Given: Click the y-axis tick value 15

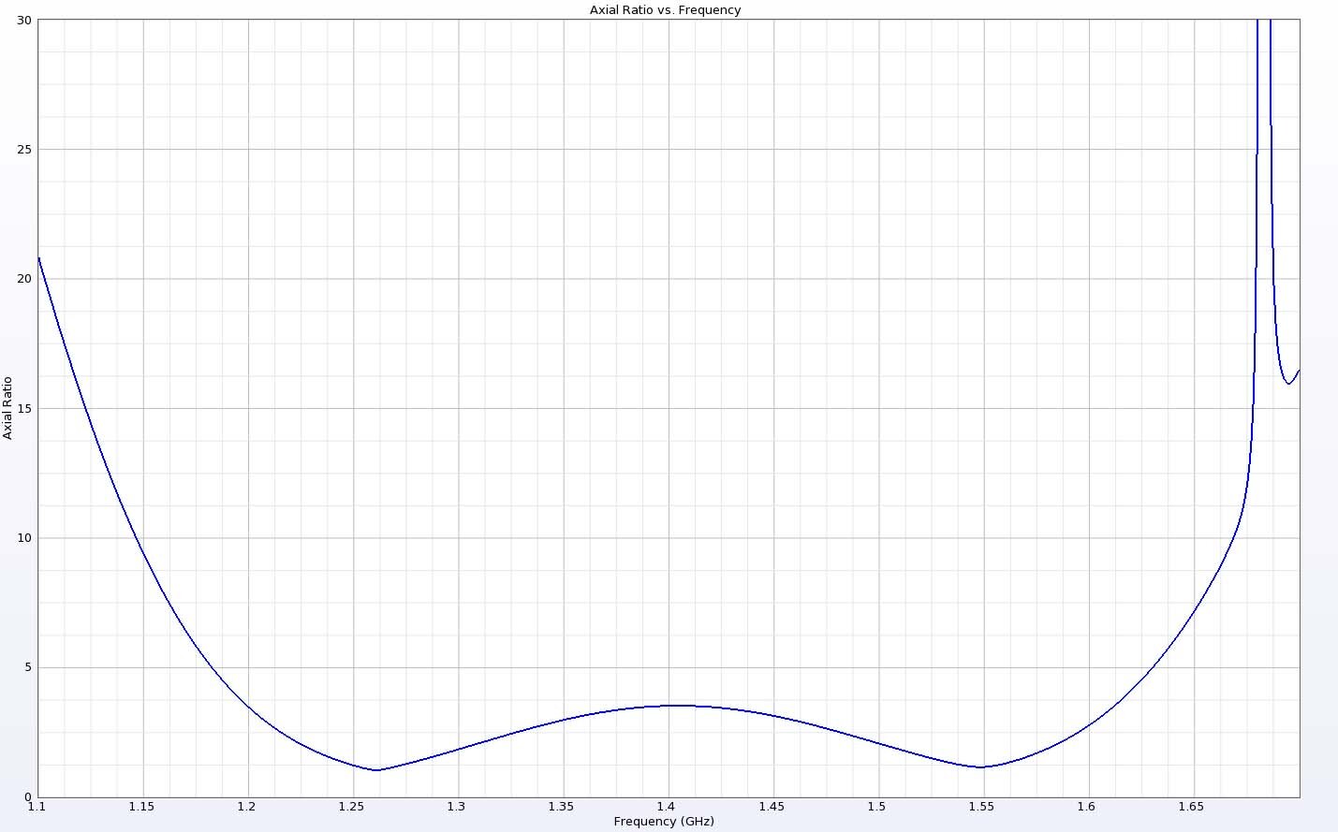Looking at the screenshot, I should point(24,409).
